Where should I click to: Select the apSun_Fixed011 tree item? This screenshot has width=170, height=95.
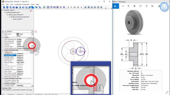tap(18, 19)
